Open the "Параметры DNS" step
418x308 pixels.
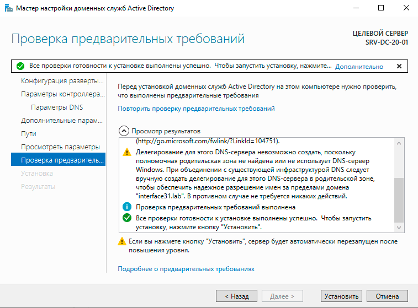(x=57, y=107)
